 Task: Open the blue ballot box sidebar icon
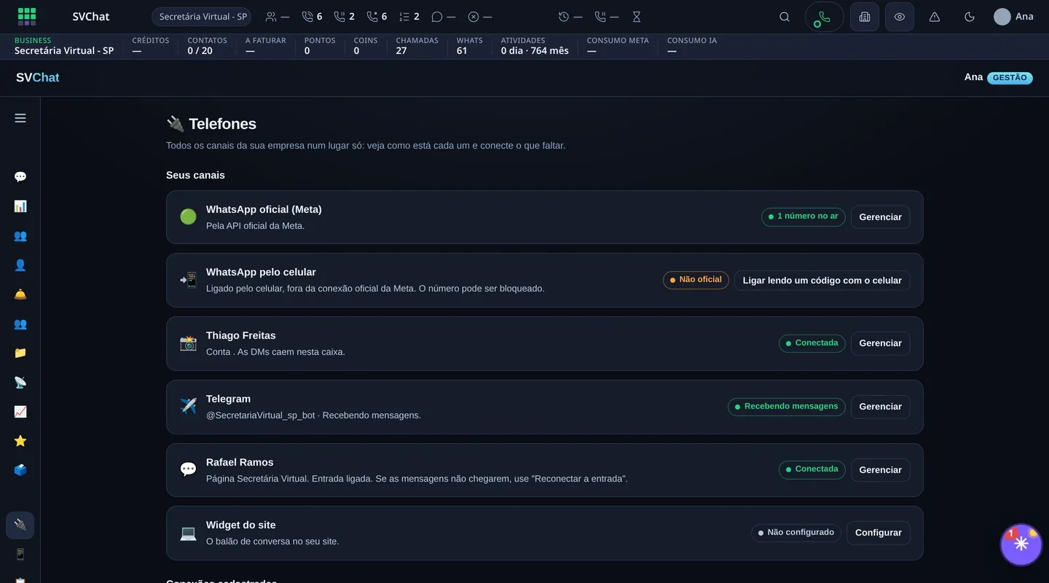tap(20, 470)
